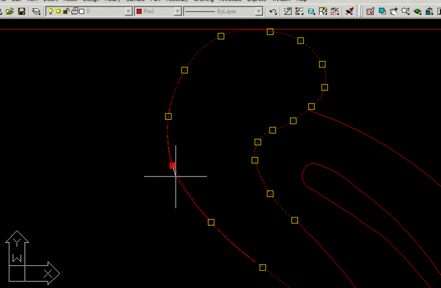Click the colored ABC text style icon
Image resolution: width=441 pixels, height=288 pixels.
coord(299,11)
